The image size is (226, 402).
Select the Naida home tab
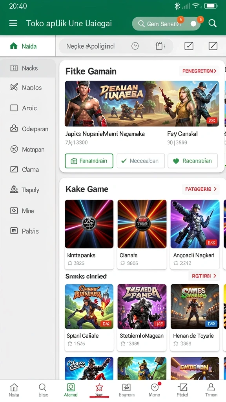28,46
